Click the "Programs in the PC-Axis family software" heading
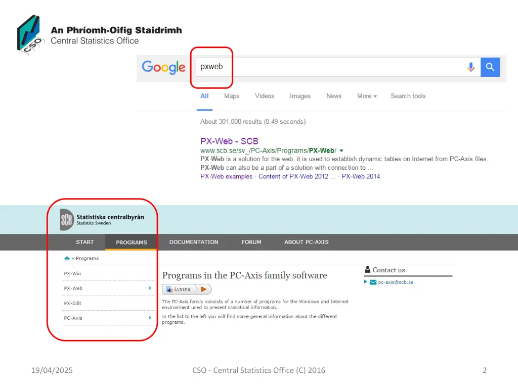518x388 pixels. [244, 275]
